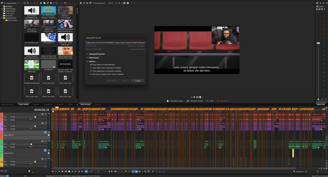Click the timeline Record button
Image resolution: width=328 pixels, height=177 pixels.
click(53, 171)
